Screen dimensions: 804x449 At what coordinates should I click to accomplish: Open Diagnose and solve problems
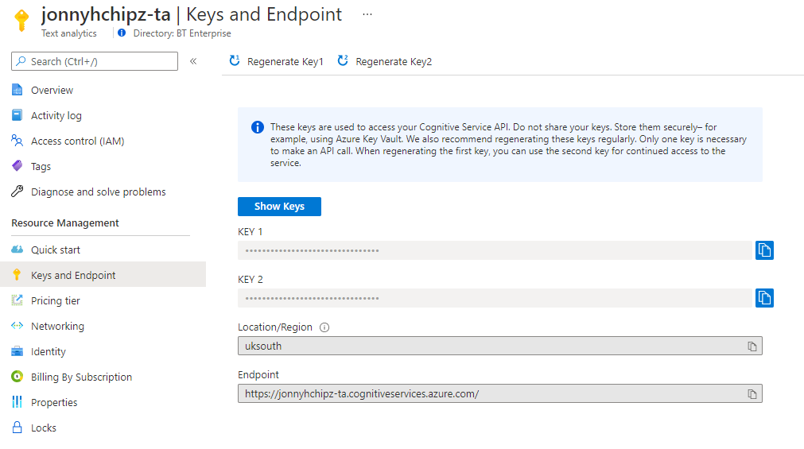coord(98,192)
